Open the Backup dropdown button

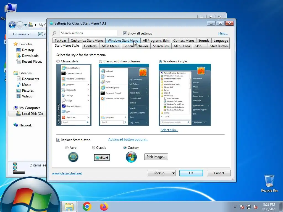tap(161, 173)
